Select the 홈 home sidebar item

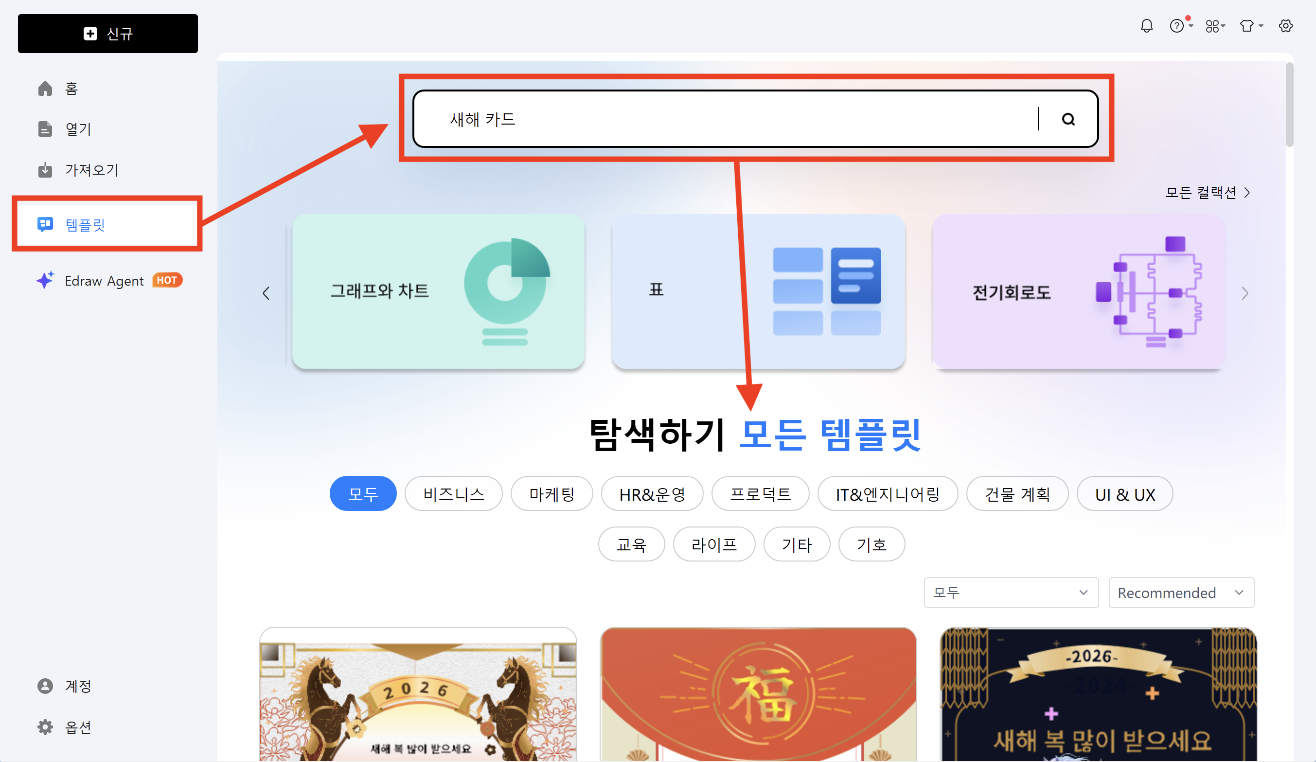[71, 89]
